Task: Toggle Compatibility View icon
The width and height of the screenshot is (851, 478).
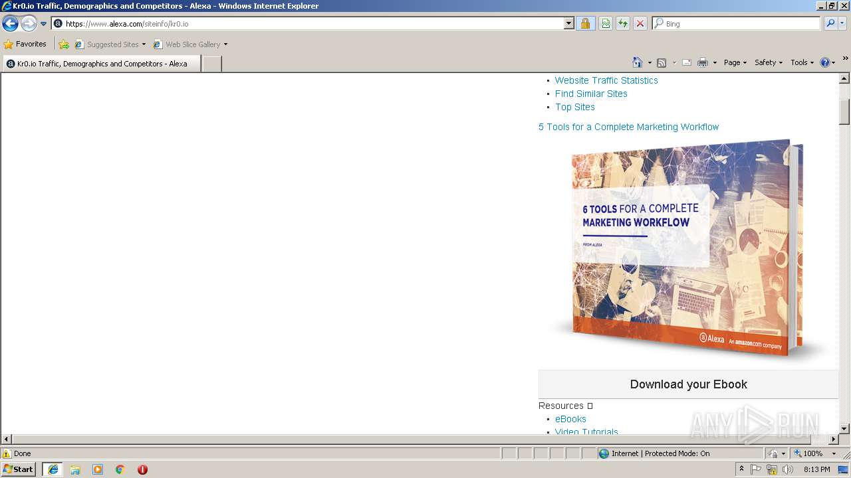Action: coord(606,24)
